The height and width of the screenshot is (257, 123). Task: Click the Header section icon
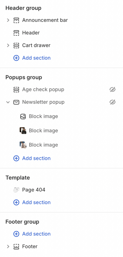click(x=16, y=33)
